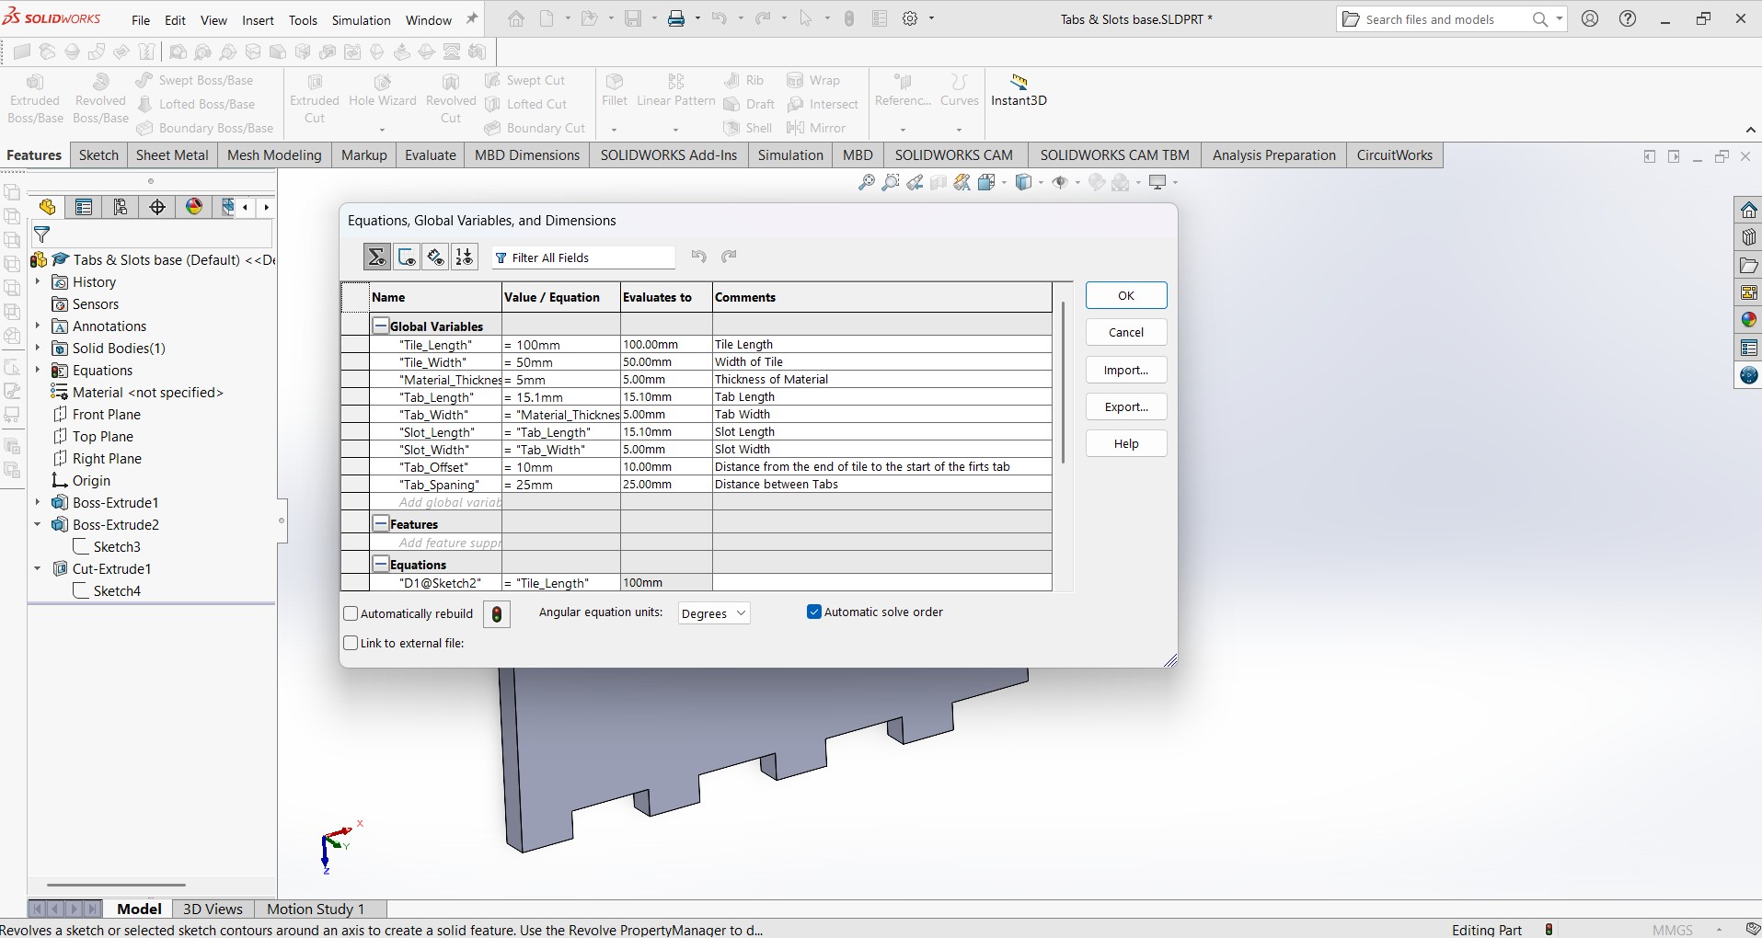
Task: Click the Add global variable row
Action: point(435,502)
